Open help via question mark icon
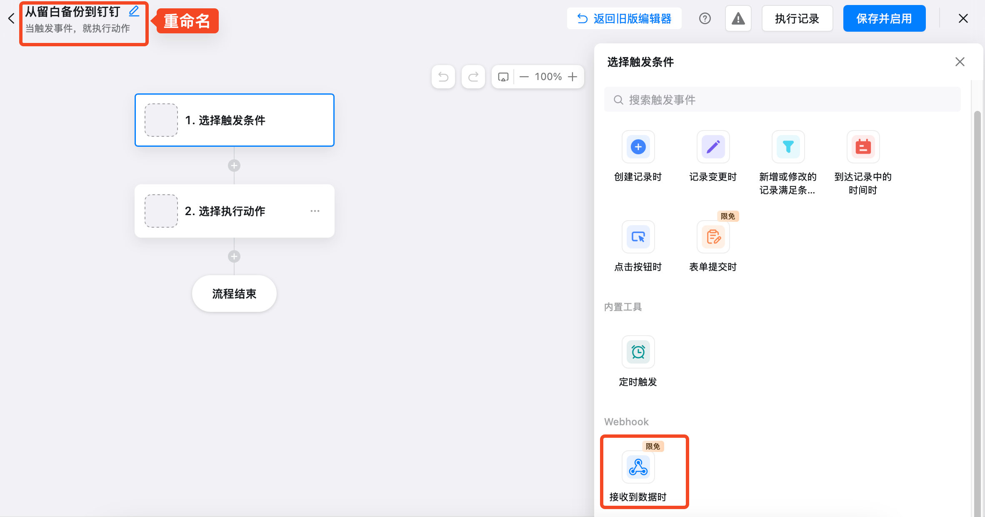Screen dimensions: 985x517 [x=705, y=18]
